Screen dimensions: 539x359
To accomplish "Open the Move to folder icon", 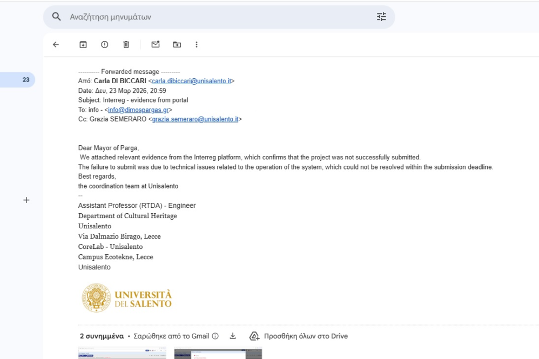I will pos(177,45).
